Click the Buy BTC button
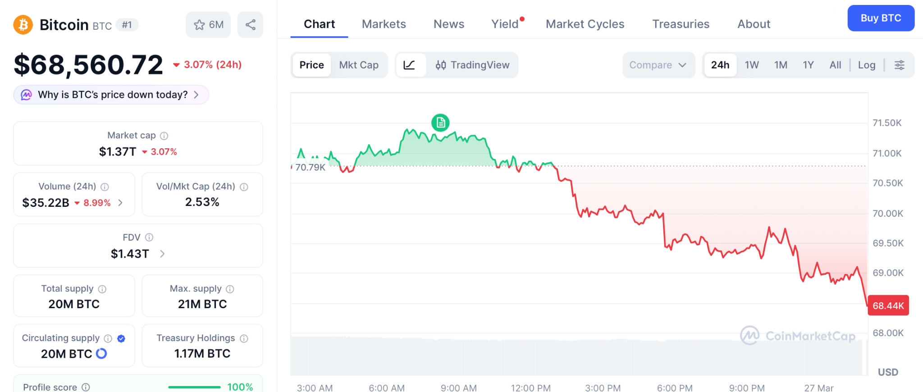This screenshot has height=392, width=923. point(881,18)
